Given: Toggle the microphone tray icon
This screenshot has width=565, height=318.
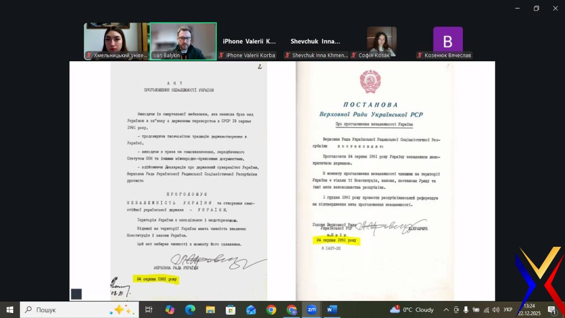Looking at the screenshot, I should [466, 310].
